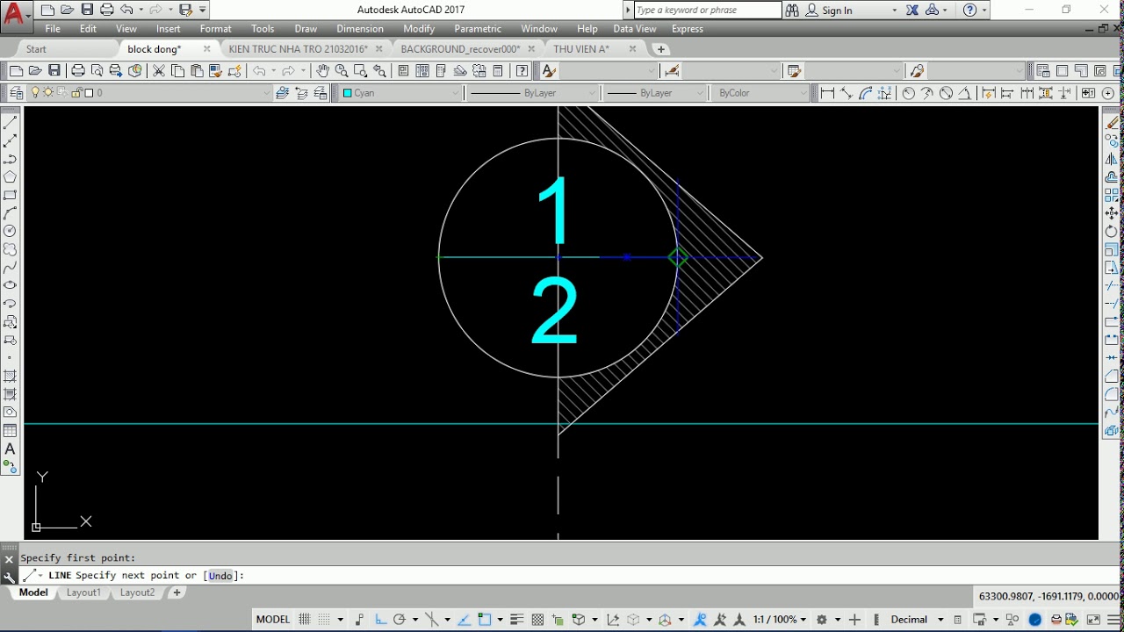The width and height of the screenshot is (1124, 632).
Task: Choose the Rotate modify tool
Action: tap(1112, 232)
